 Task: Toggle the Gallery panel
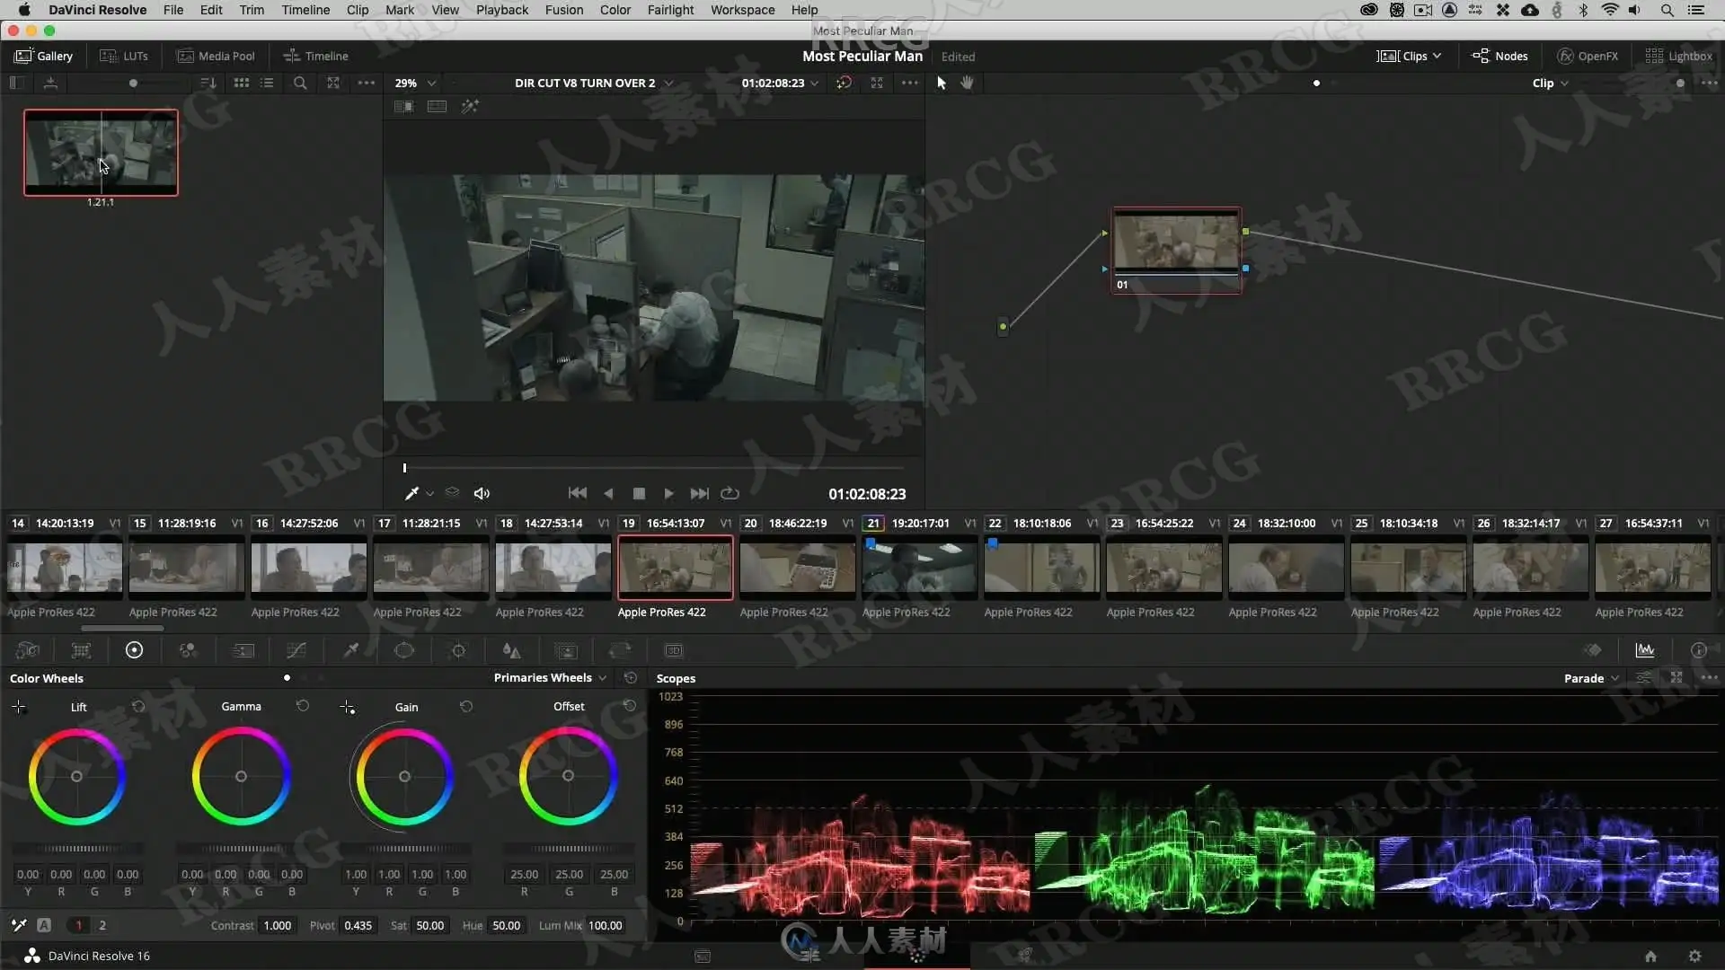(x=43, y=56)
